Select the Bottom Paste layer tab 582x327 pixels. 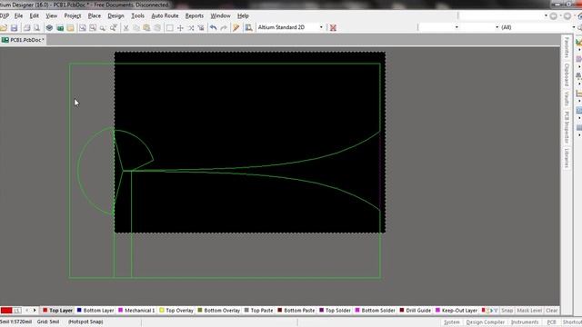296,311
